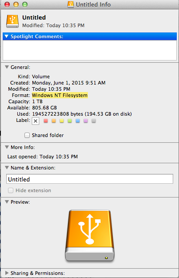179x278 pixels.
Task: Click the USB drive icon beside Untitled header
Action: tap(12, 21)
